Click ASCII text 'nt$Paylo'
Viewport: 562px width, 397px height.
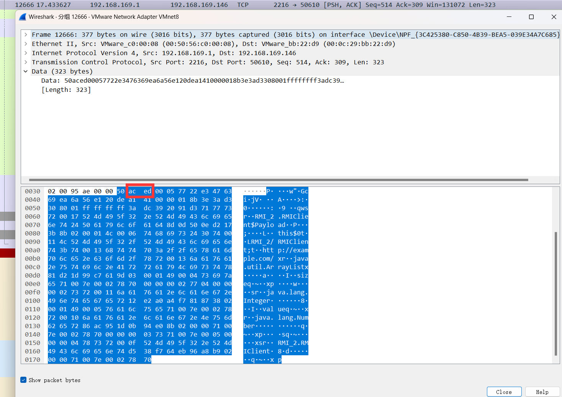pos(259,225)
